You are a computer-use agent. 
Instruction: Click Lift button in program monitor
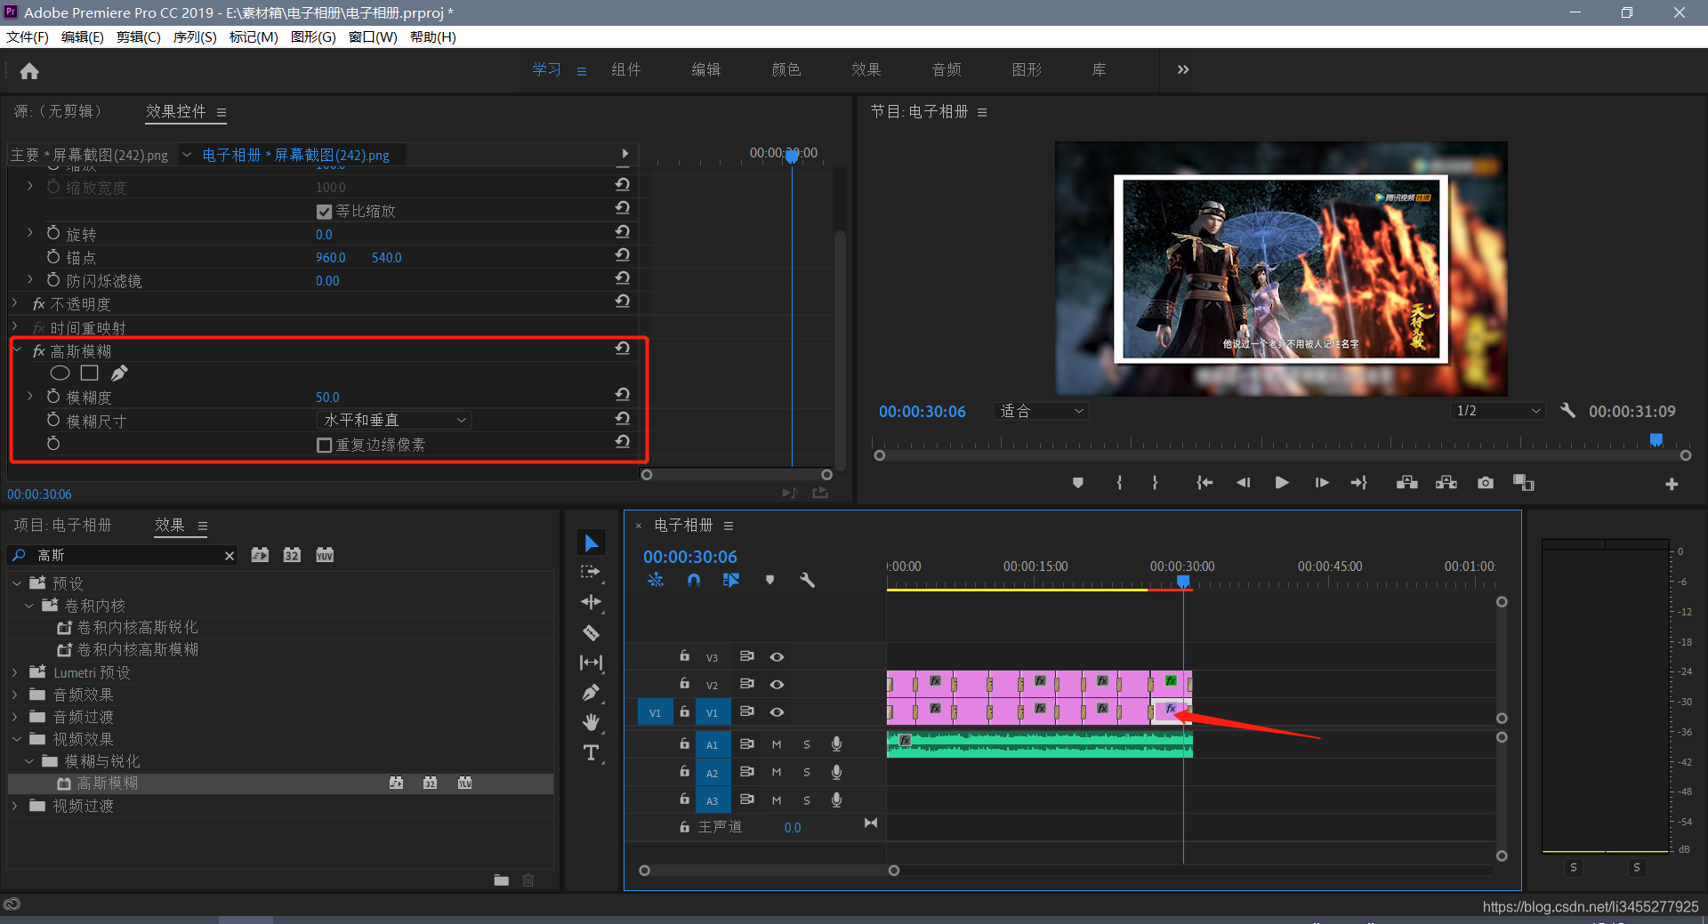coord(1407,483)
